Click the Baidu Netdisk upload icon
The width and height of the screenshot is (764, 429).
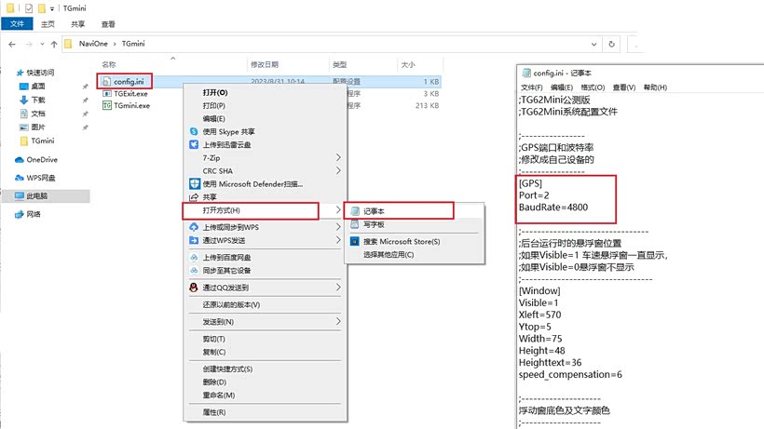pyautogui.click(x=195, y=257)
